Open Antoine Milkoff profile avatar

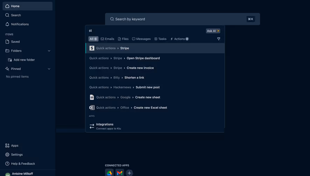click(x=7, y=174)
